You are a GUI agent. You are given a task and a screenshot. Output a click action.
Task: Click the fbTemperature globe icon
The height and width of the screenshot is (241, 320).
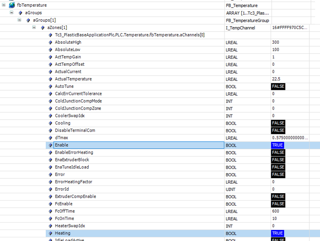12,5
